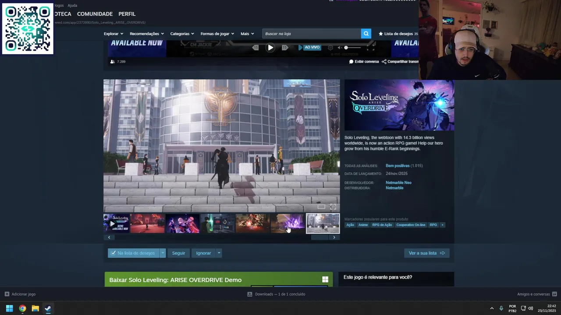Open Bem positivas reviews link

[398, 166]
